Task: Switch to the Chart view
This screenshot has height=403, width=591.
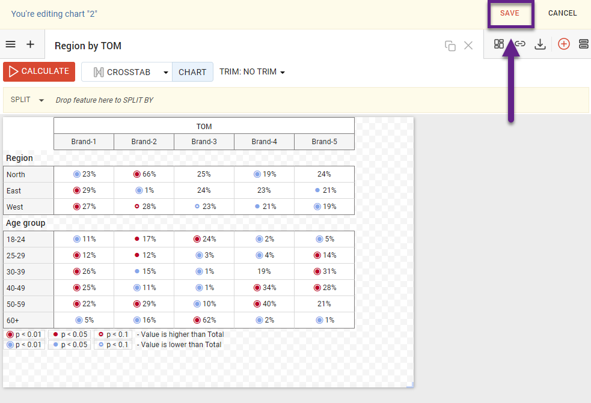Action: (x=192, y=72)
